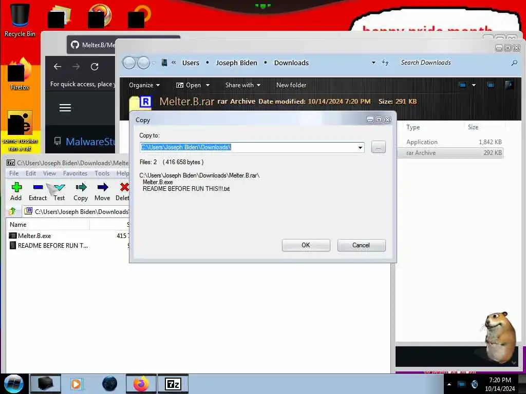Open the File menu in 7-Zip
The height and width of the screenshot is (394, 526).
(x=14, y=173)
